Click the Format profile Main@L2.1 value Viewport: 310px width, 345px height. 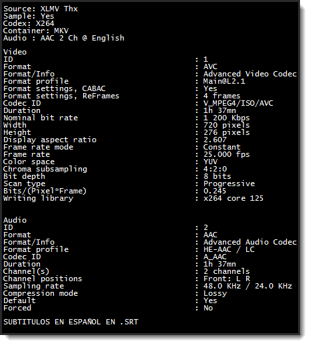pyautogui.click(x=224, y=81)
